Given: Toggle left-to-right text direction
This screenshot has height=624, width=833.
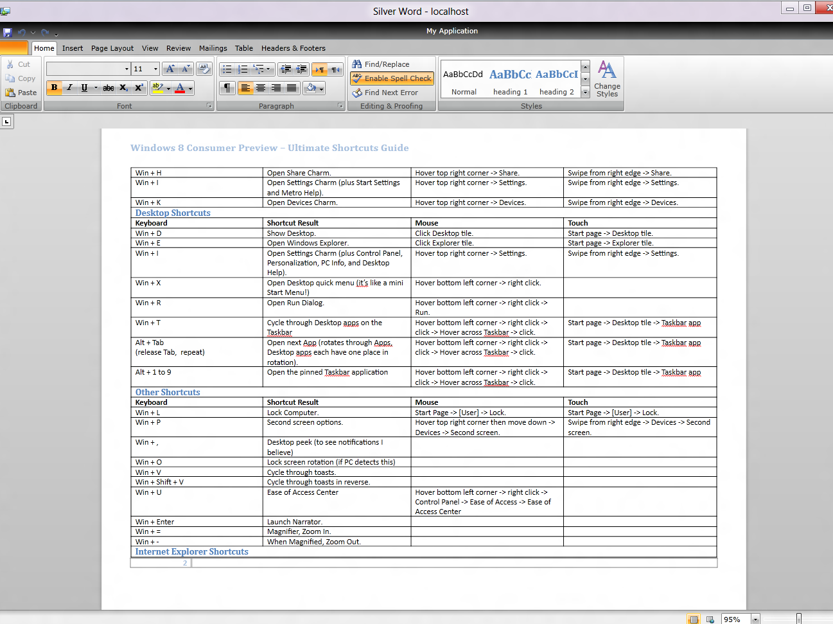Looking at the screenshot, I should [320, 69].
